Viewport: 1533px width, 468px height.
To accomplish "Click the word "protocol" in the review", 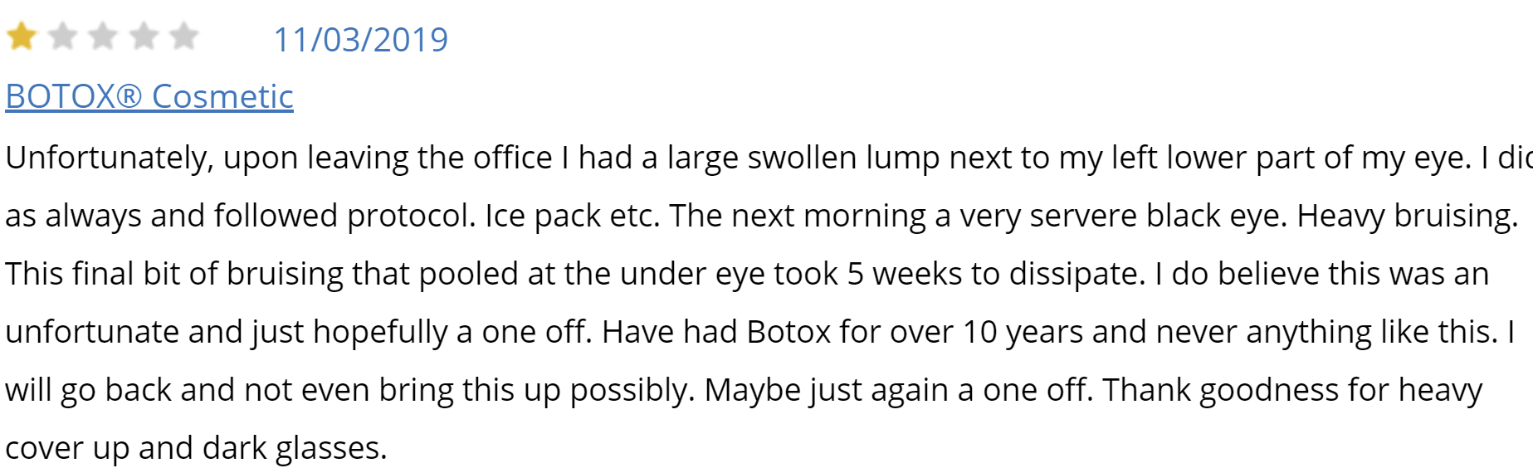I will point(412,216).
